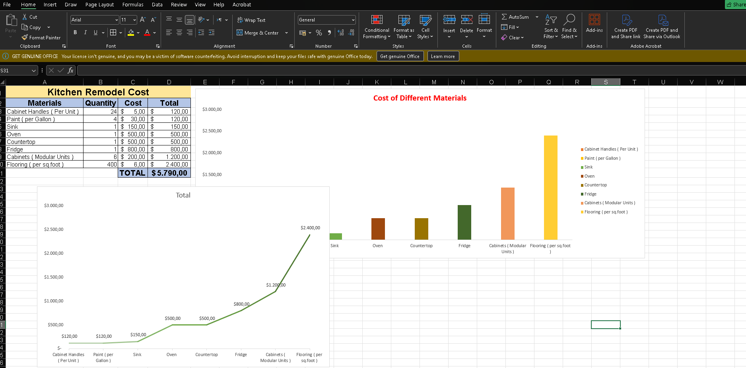
Task: Switch to the Page Layout tab
Action: (x=99, y=5)
